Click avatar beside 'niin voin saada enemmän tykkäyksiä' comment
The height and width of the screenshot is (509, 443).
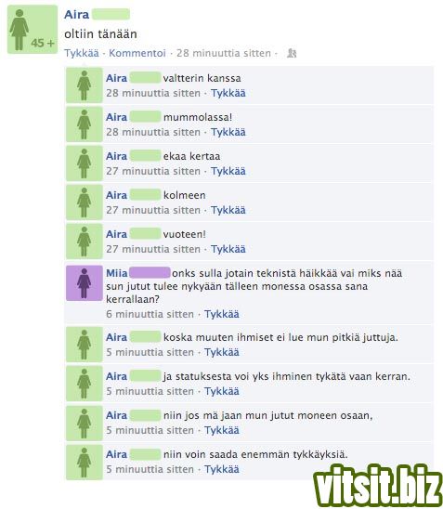click(85, 463)
